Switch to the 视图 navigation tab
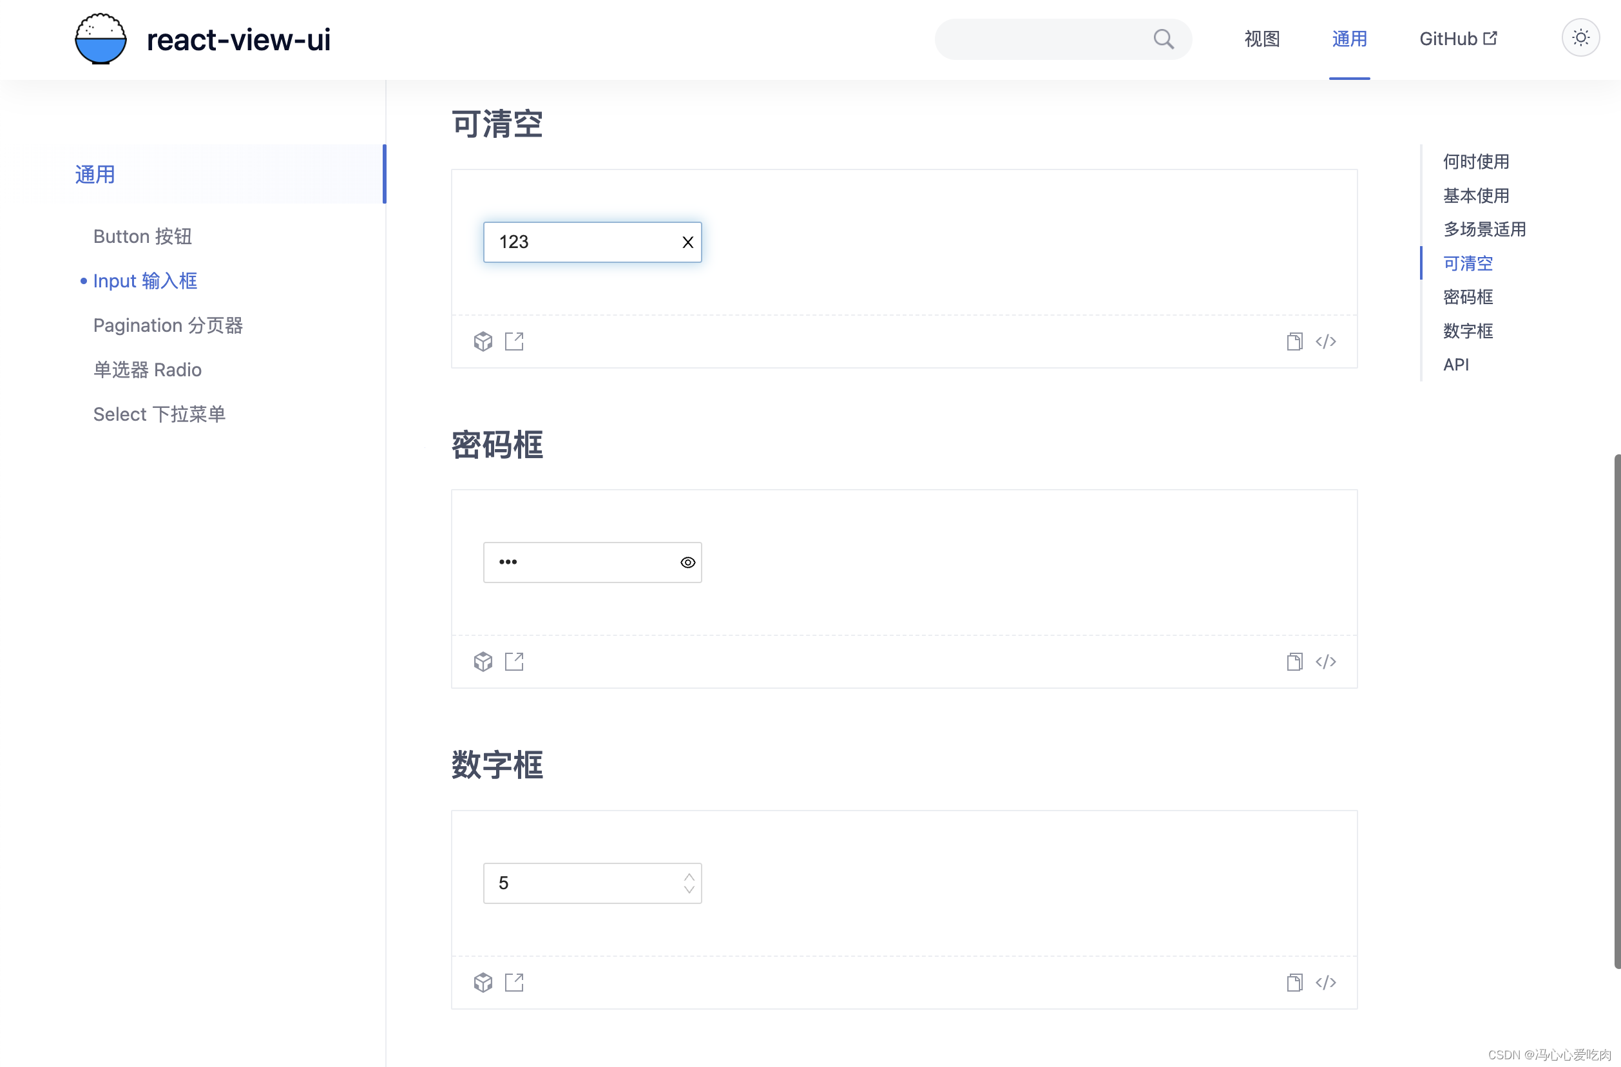1621x1067 pixels. pos(1261,39)
